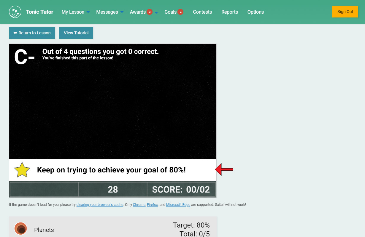Screen dimensions: 365x237
Task: Click the yellow star icon
Action: [22, 170]
